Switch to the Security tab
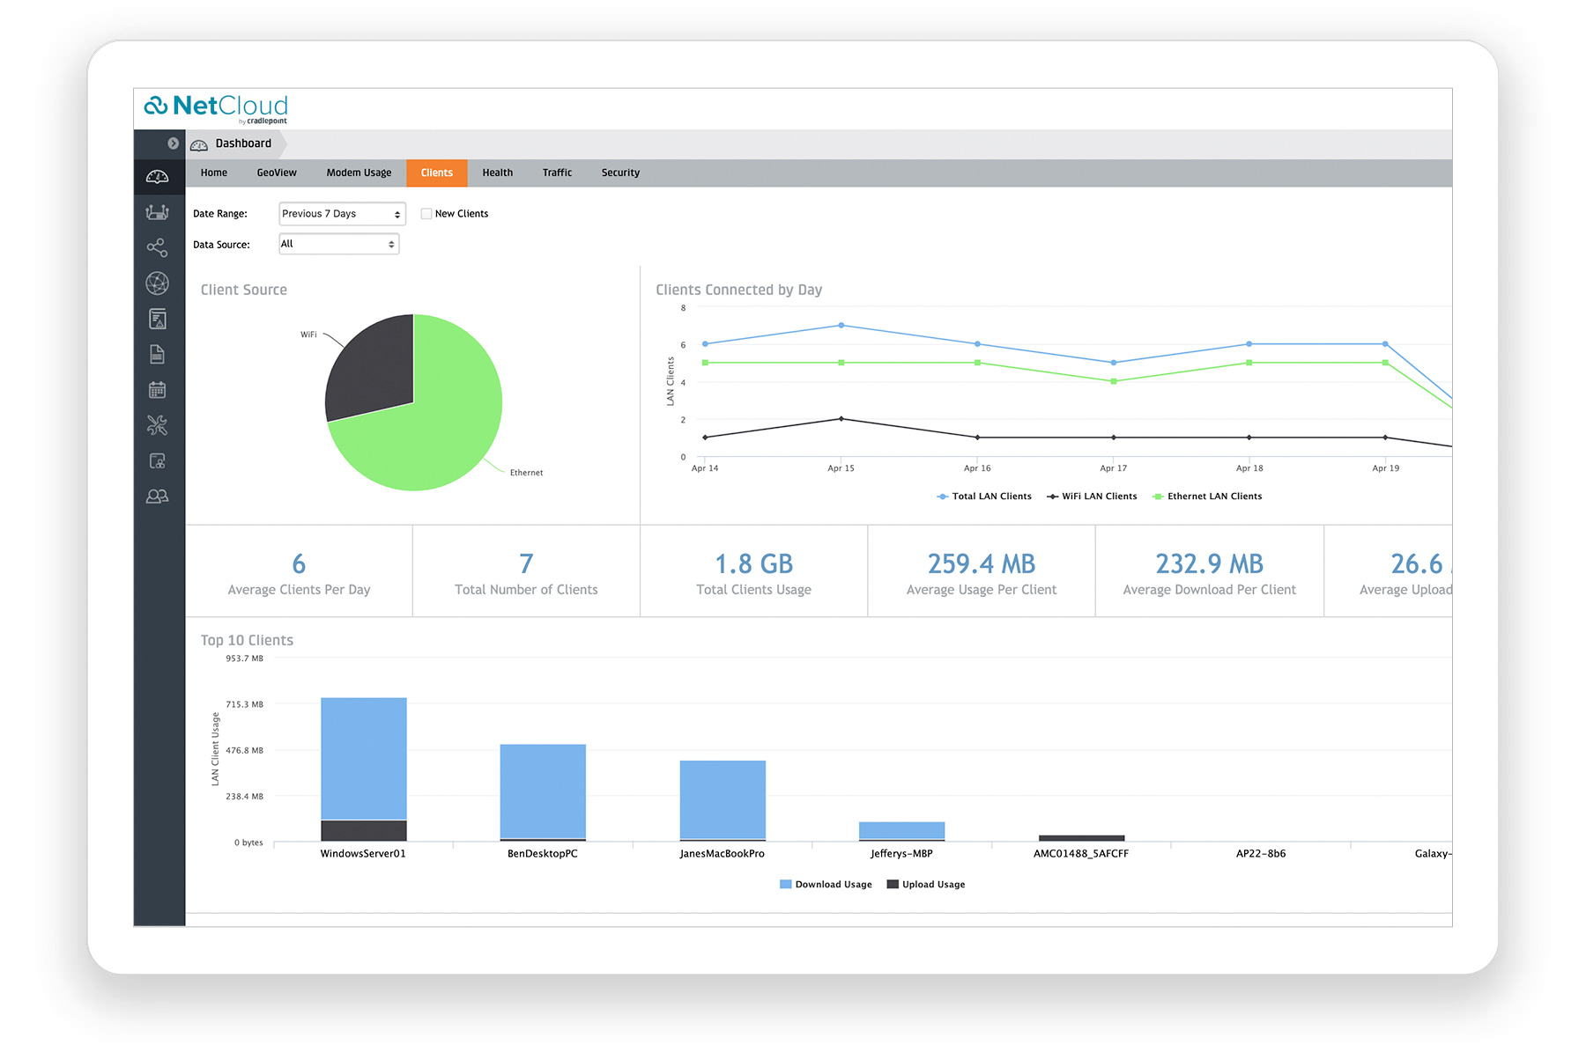 (620, 173)
